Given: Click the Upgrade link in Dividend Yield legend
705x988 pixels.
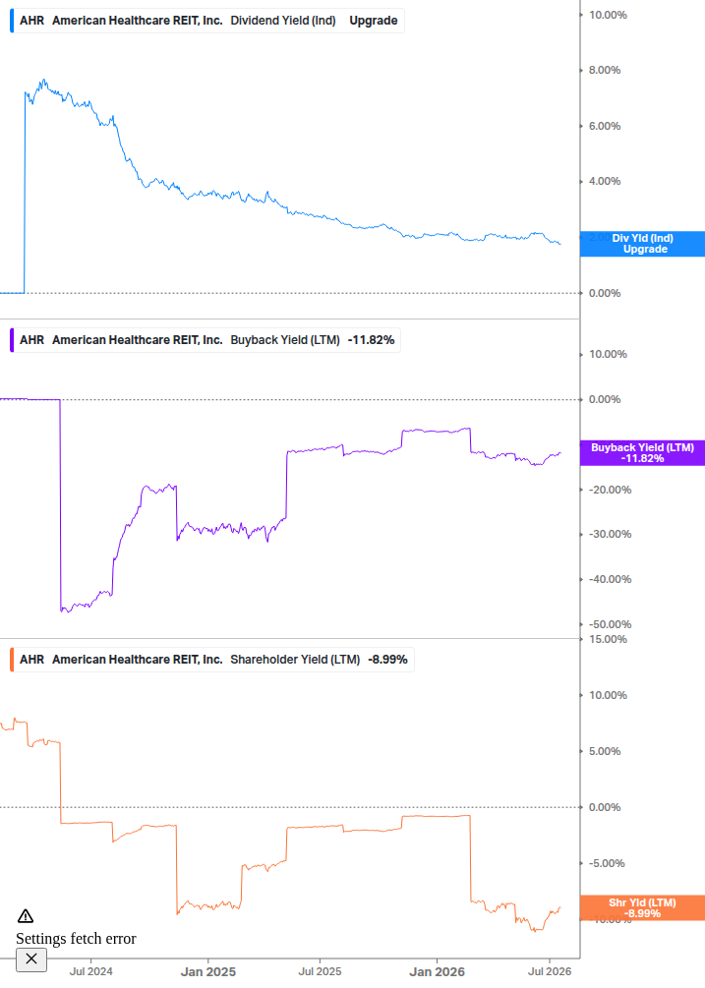Looking at the screenshot, I should [374, 21].
